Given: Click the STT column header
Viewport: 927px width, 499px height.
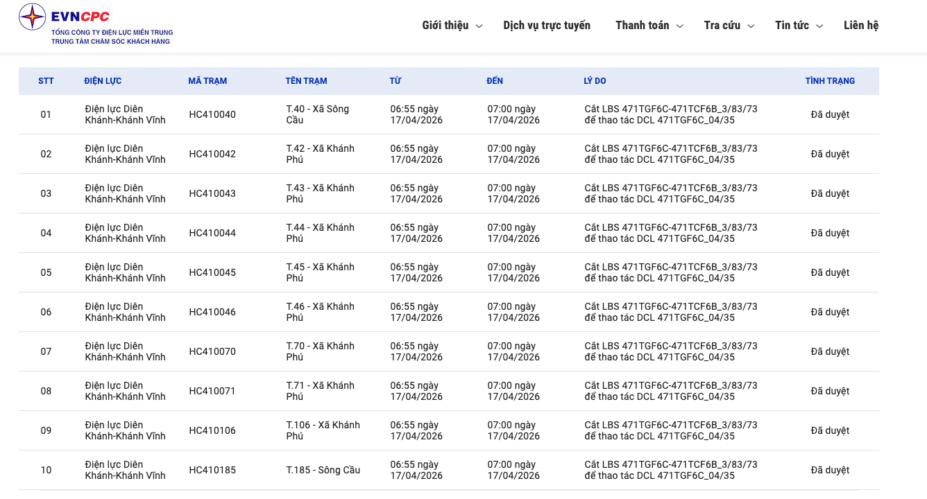Looking at the screenshot, I should click(46, 81).
